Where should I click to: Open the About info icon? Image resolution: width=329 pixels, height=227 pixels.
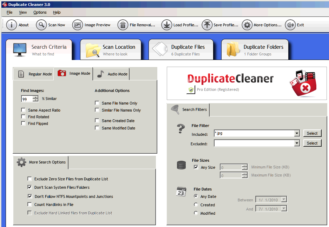pos(11,25)
